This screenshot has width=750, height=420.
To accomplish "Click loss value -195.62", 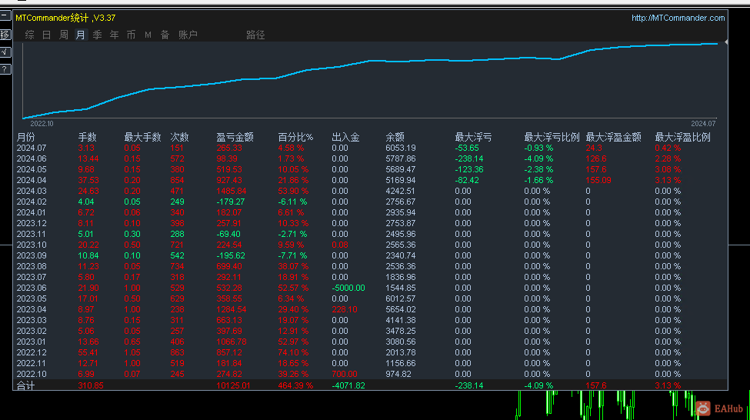I will (x=231, y=256).
